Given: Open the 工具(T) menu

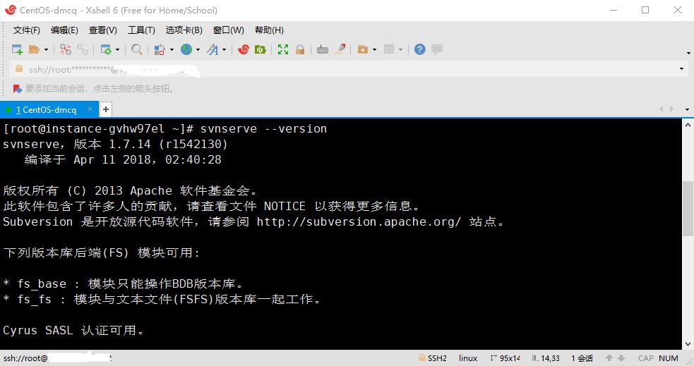Looking at the screenshot, I should click(x=142, y=30).
